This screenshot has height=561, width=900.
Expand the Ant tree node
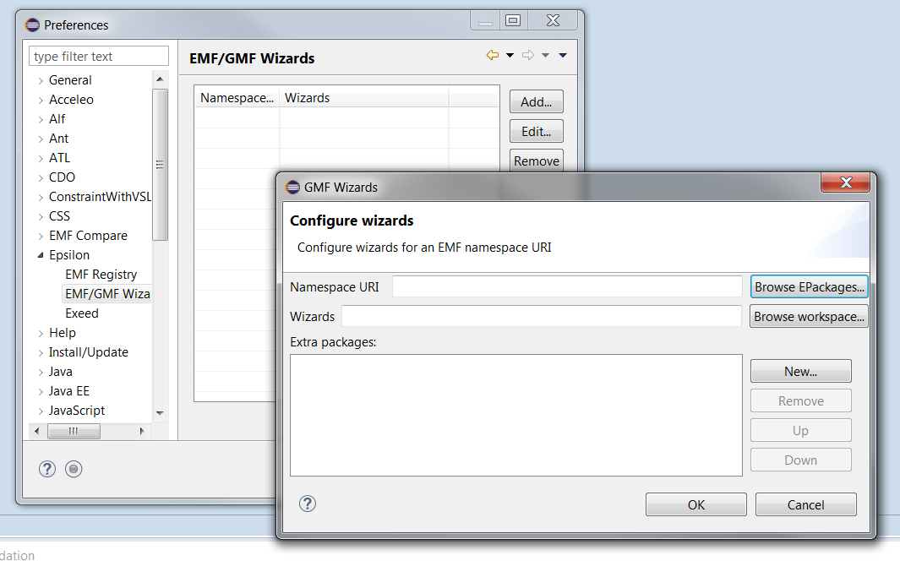click(41, 139)
